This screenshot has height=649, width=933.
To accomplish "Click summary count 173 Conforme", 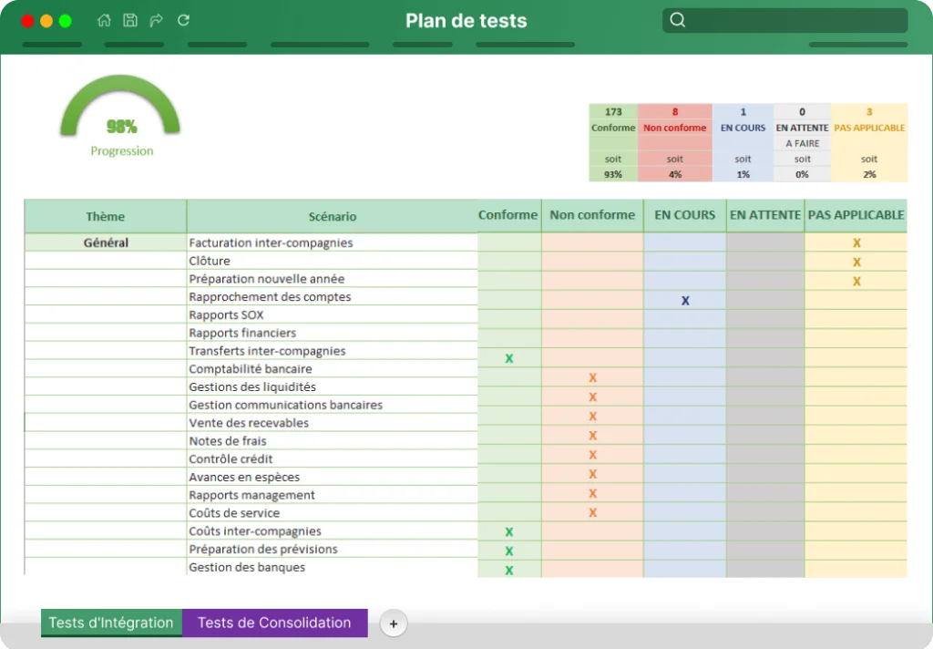I will tap(613, 111).
